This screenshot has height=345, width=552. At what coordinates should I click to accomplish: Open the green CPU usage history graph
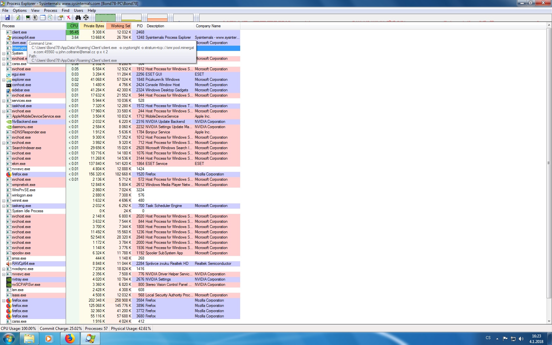105,18
